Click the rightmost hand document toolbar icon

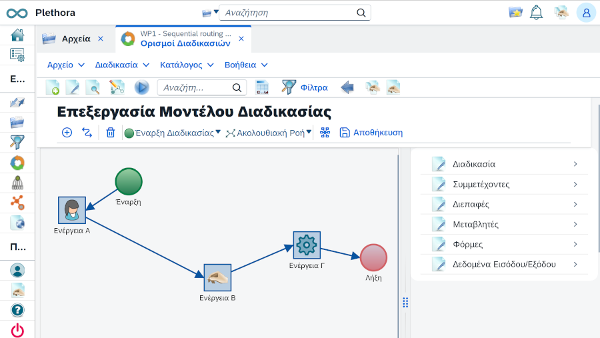[x=393, y=87]
